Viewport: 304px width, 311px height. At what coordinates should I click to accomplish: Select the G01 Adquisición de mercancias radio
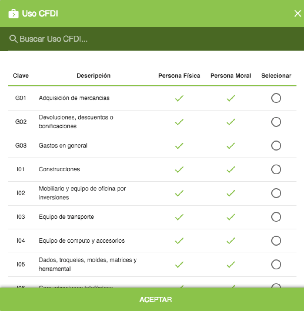coord(276,98)
